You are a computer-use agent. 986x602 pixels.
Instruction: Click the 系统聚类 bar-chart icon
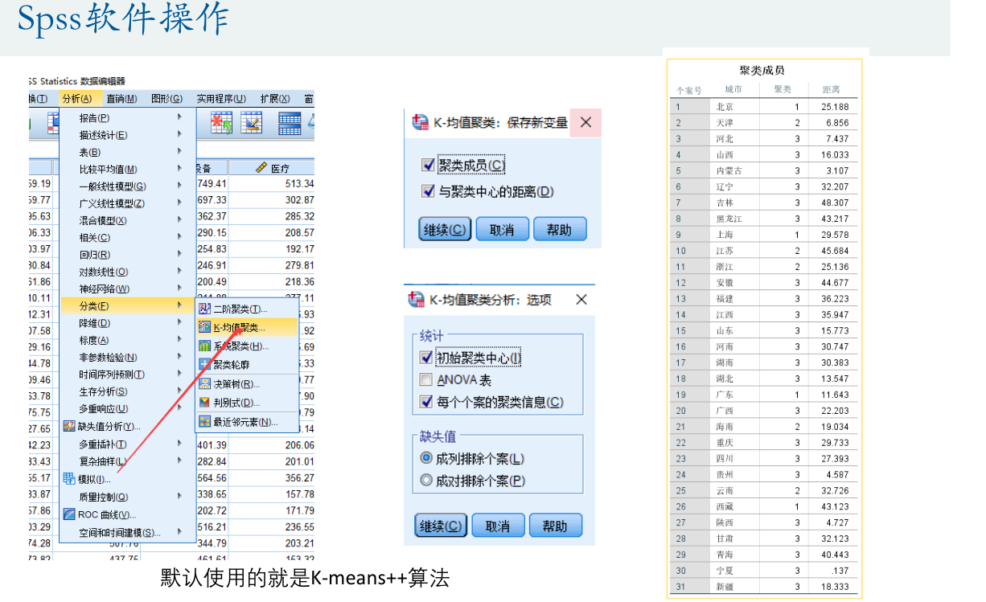click(204, 346)
